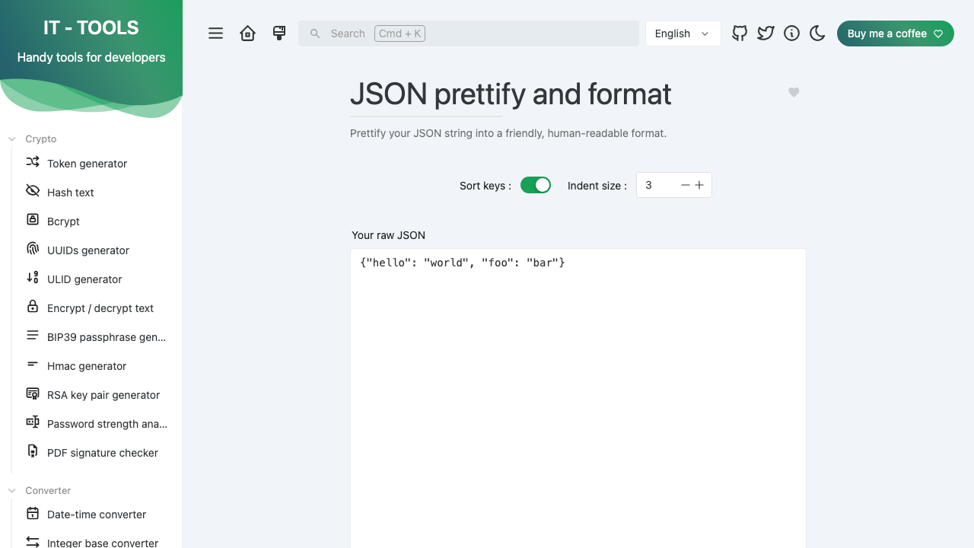Open the English language dropdown
974x548 pixels.
click(683, 33)
